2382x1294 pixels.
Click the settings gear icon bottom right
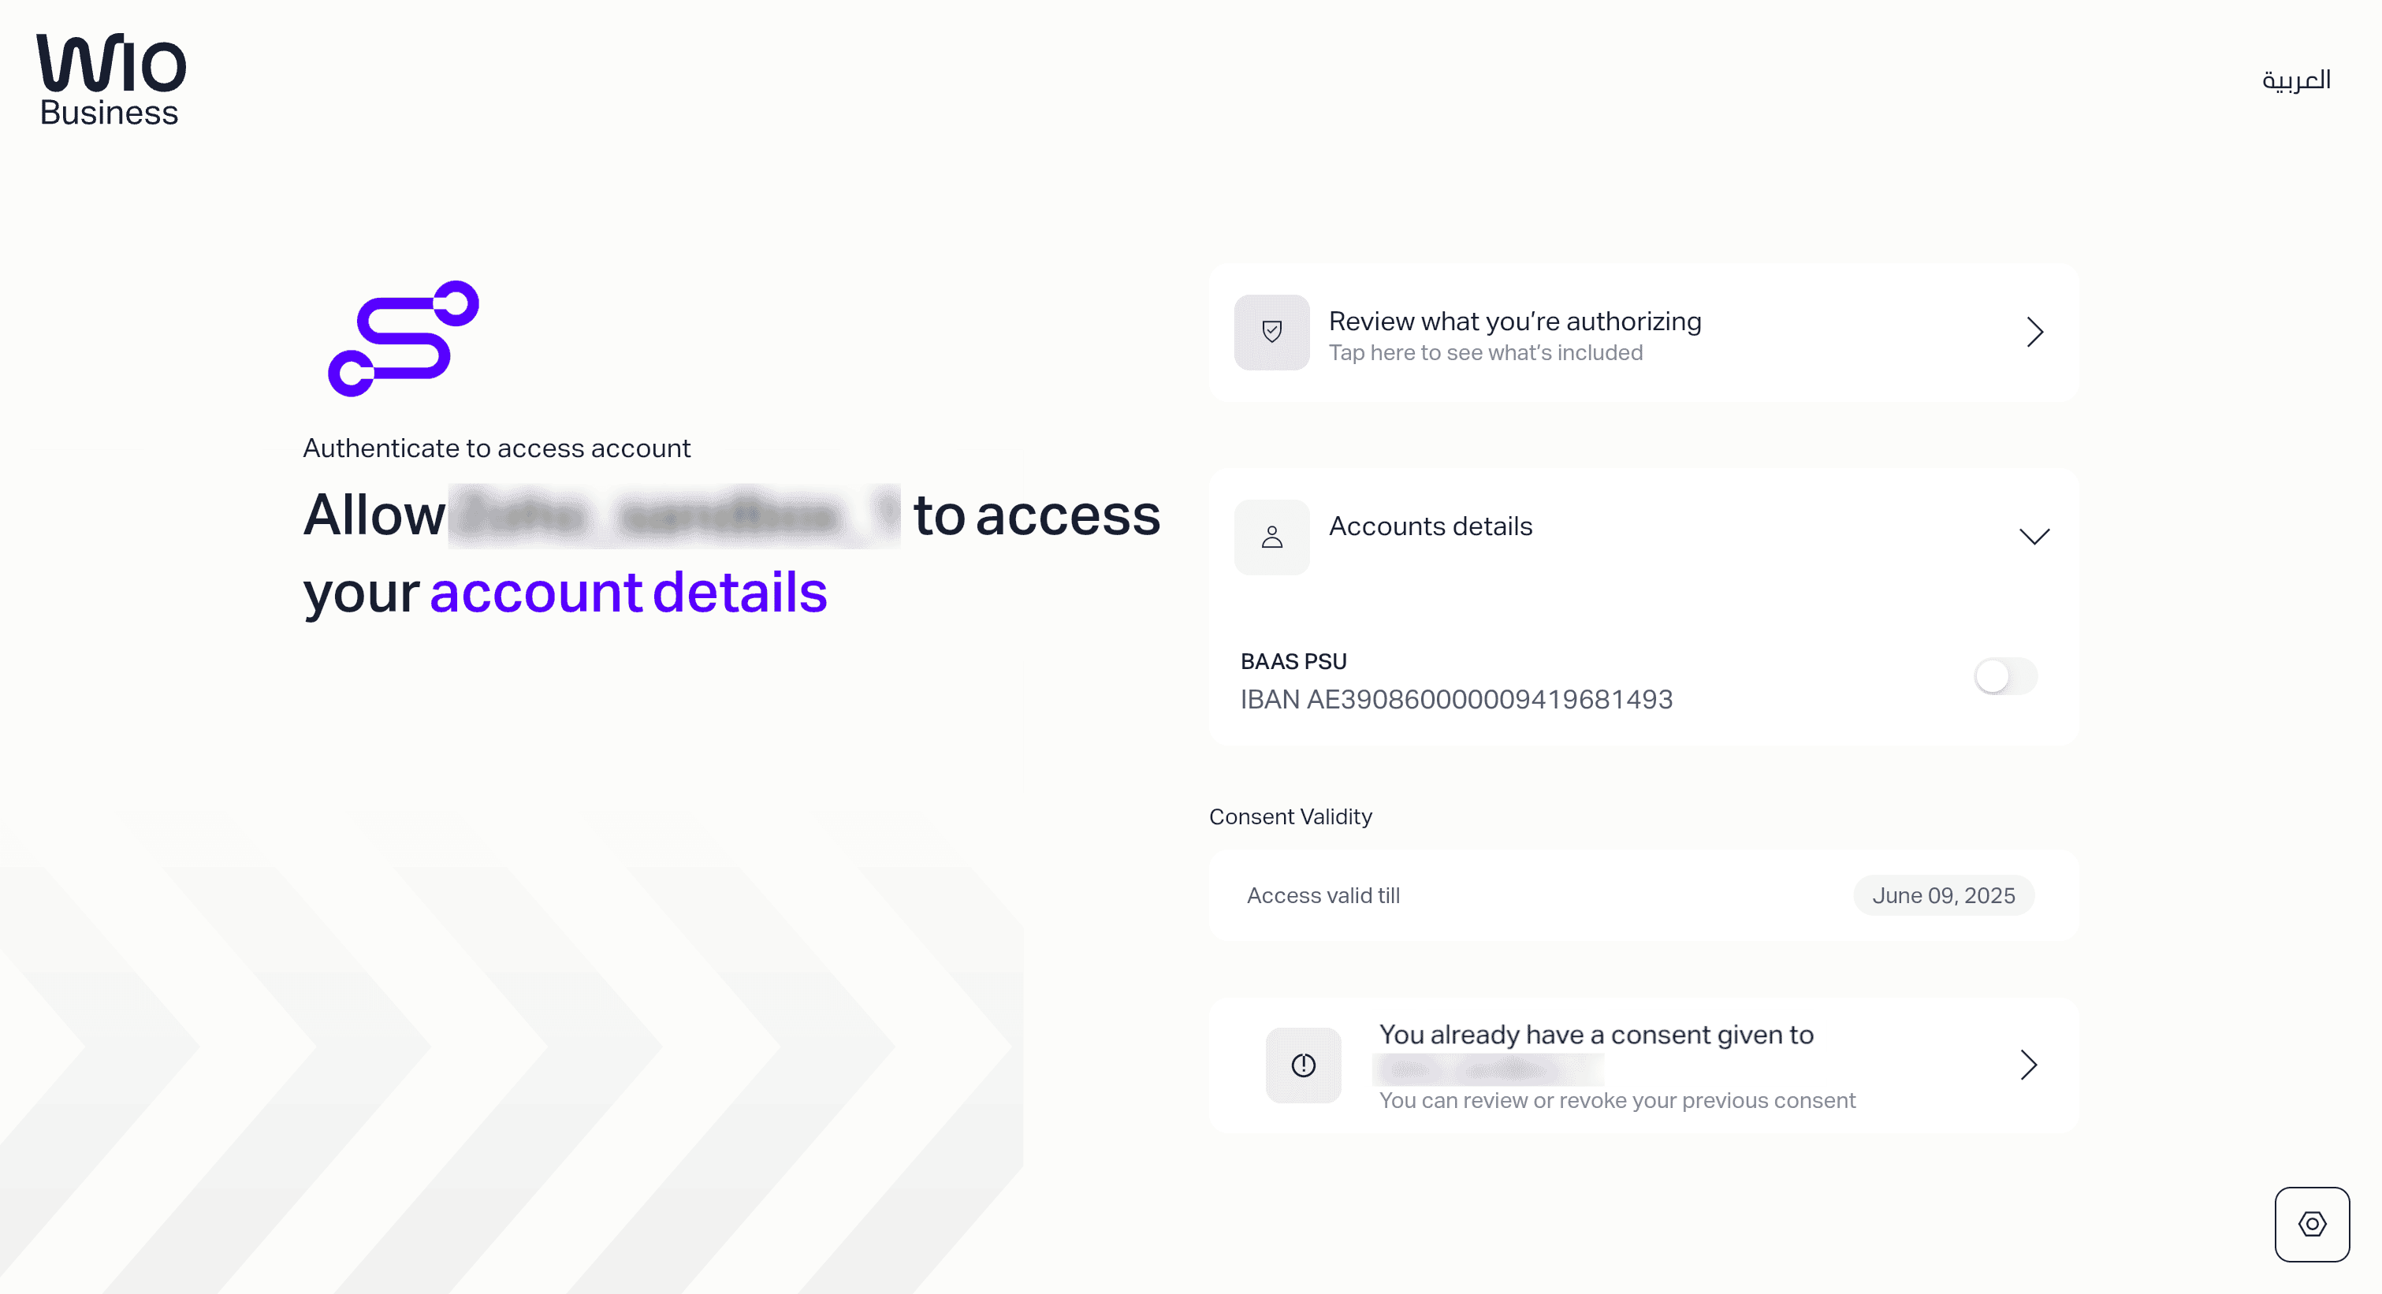tap(2313, 1224)
